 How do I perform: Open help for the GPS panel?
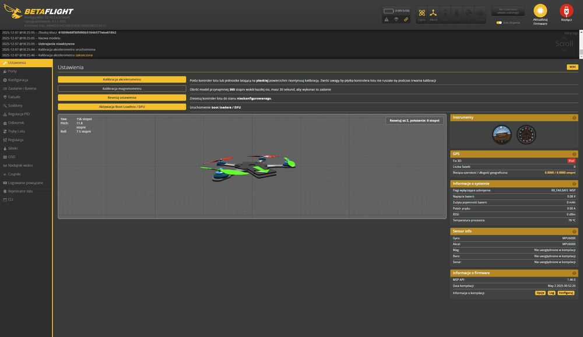pyautogui.click(x=574, y=154)
